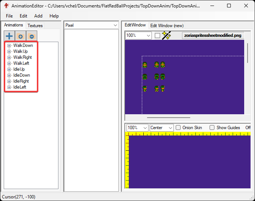
Task: Enable the Onion Skin checkbox
Action: pyautogui.click(x=178, y=128)
